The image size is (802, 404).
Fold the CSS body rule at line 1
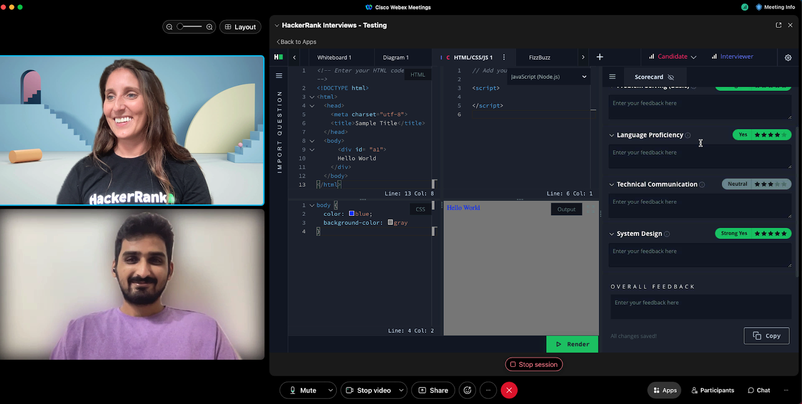pyautogui.click(x=312, y=205)
